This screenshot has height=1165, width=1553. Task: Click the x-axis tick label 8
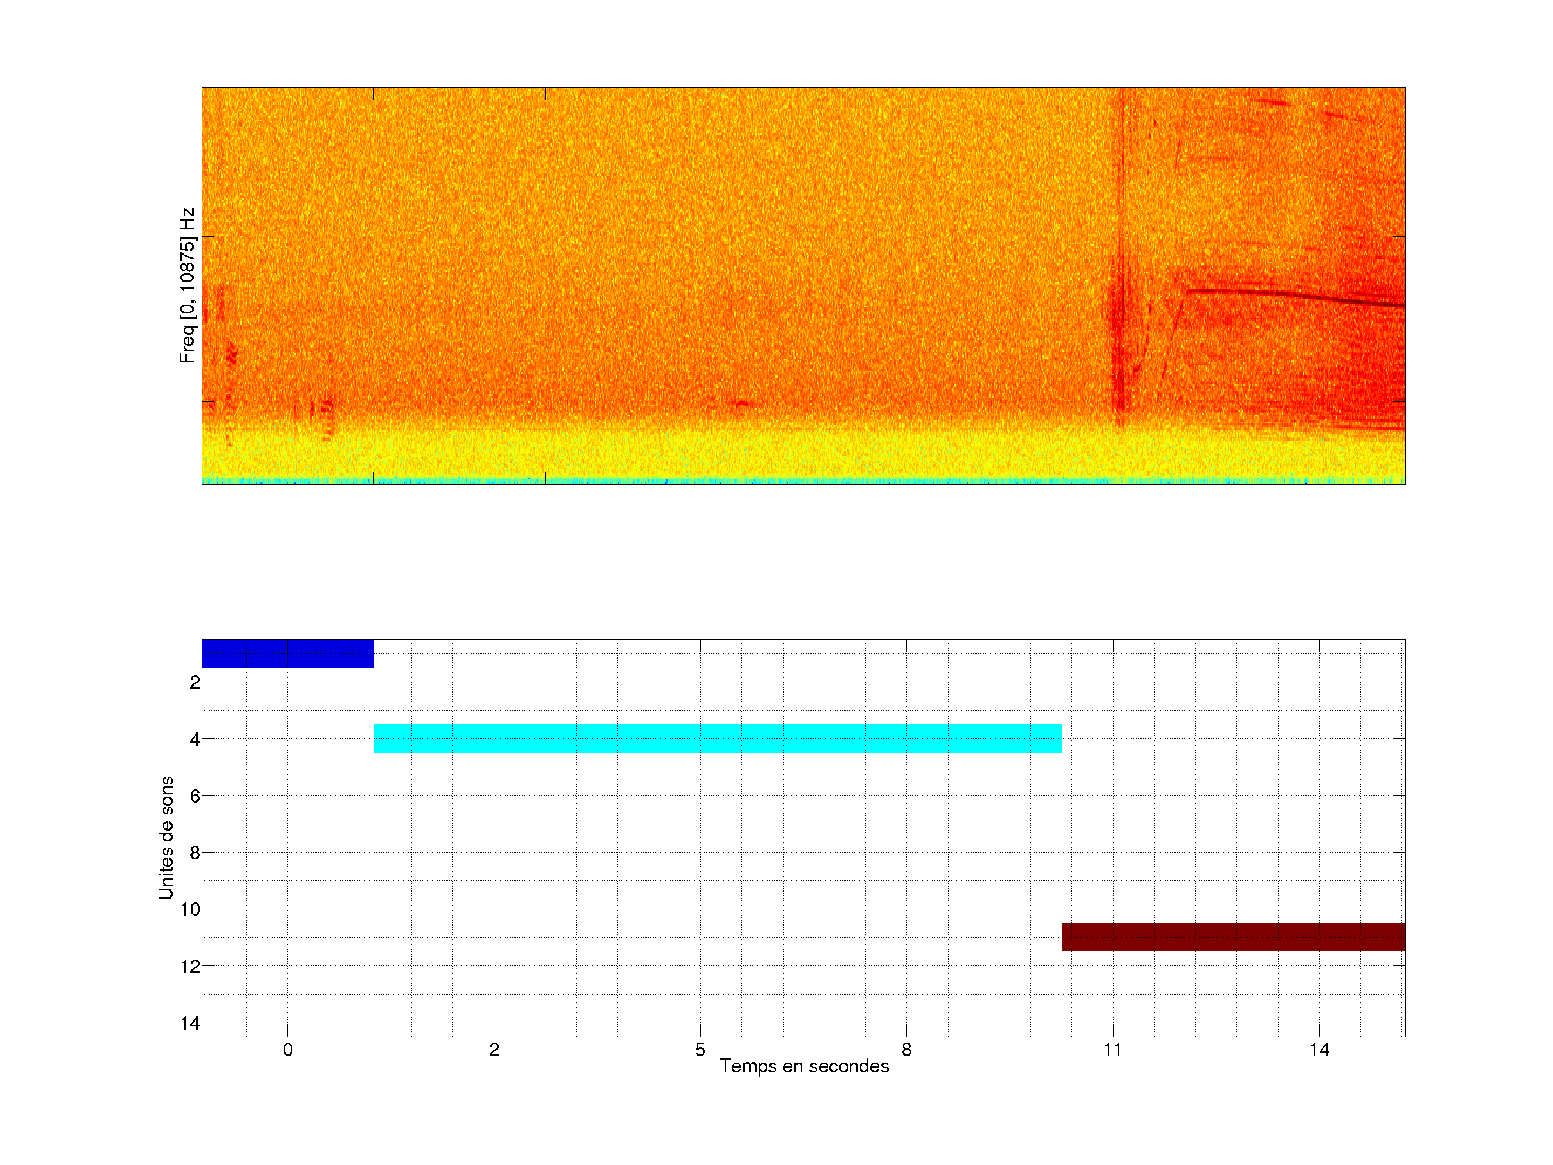tap(906, 1050)
